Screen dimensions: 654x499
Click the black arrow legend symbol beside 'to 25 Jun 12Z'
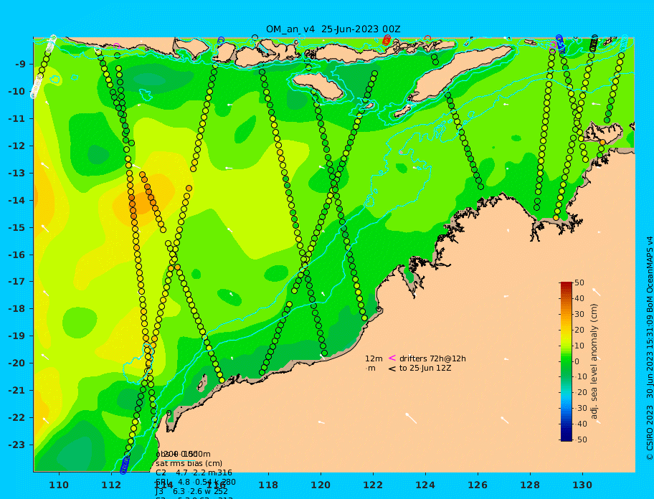click(x=392, y=369)
